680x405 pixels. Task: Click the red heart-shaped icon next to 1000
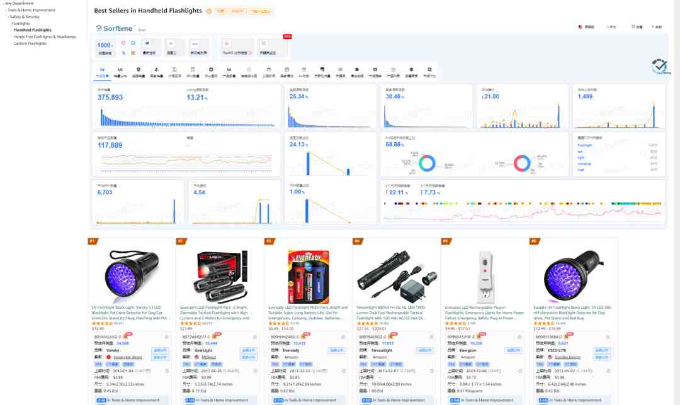(x=123, y=43)
